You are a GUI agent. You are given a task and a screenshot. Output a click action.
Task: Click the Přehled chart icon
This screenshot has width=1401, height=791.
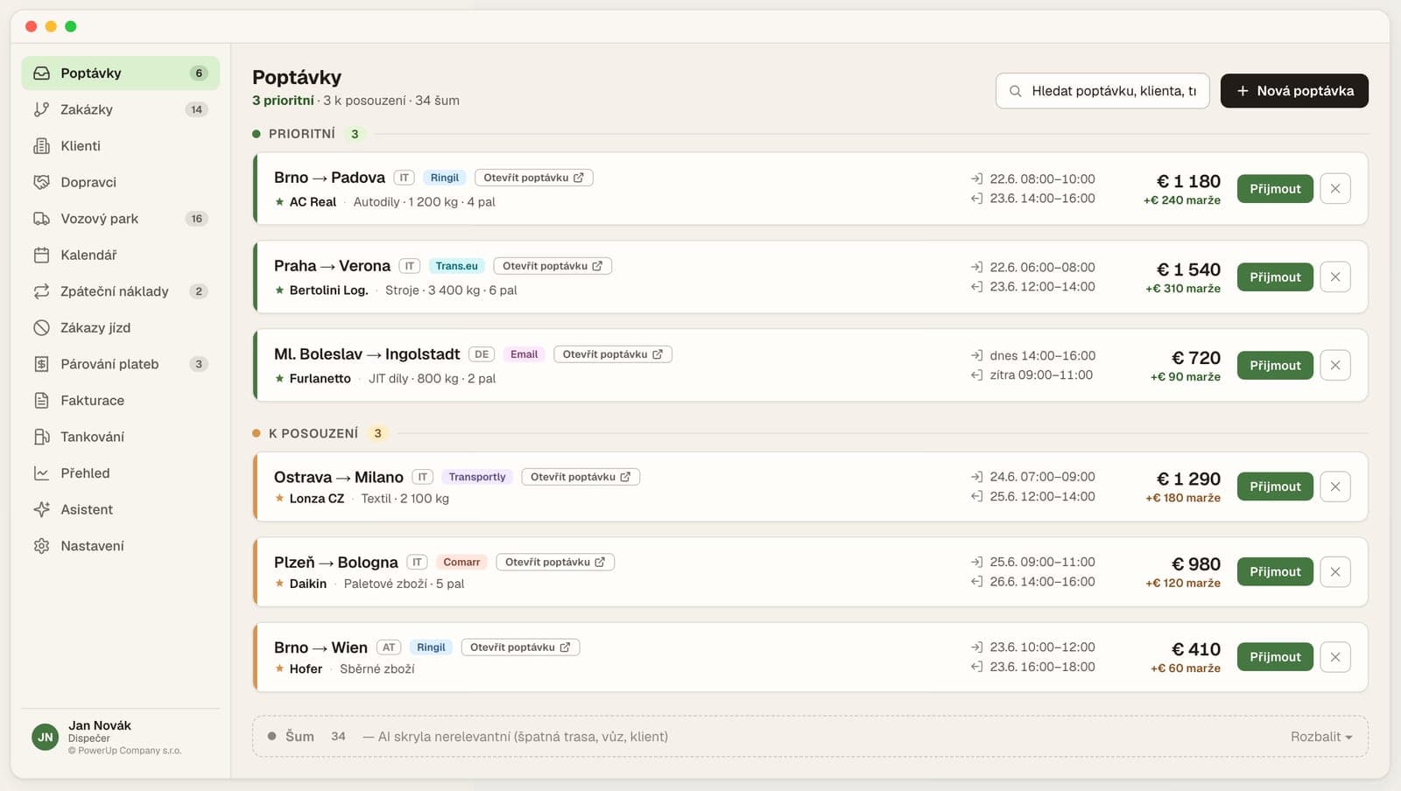click(41, 472)
